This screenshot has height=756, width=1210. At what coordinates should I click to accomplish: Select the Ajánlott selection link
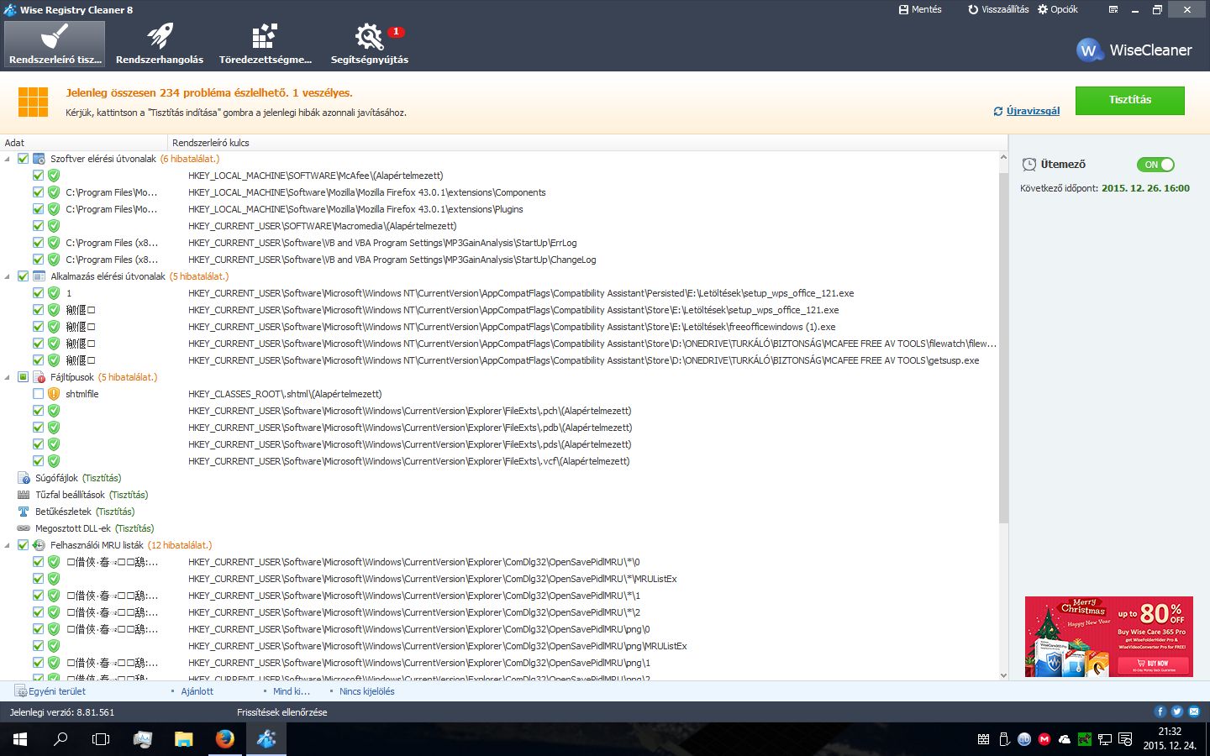[197, 691]
